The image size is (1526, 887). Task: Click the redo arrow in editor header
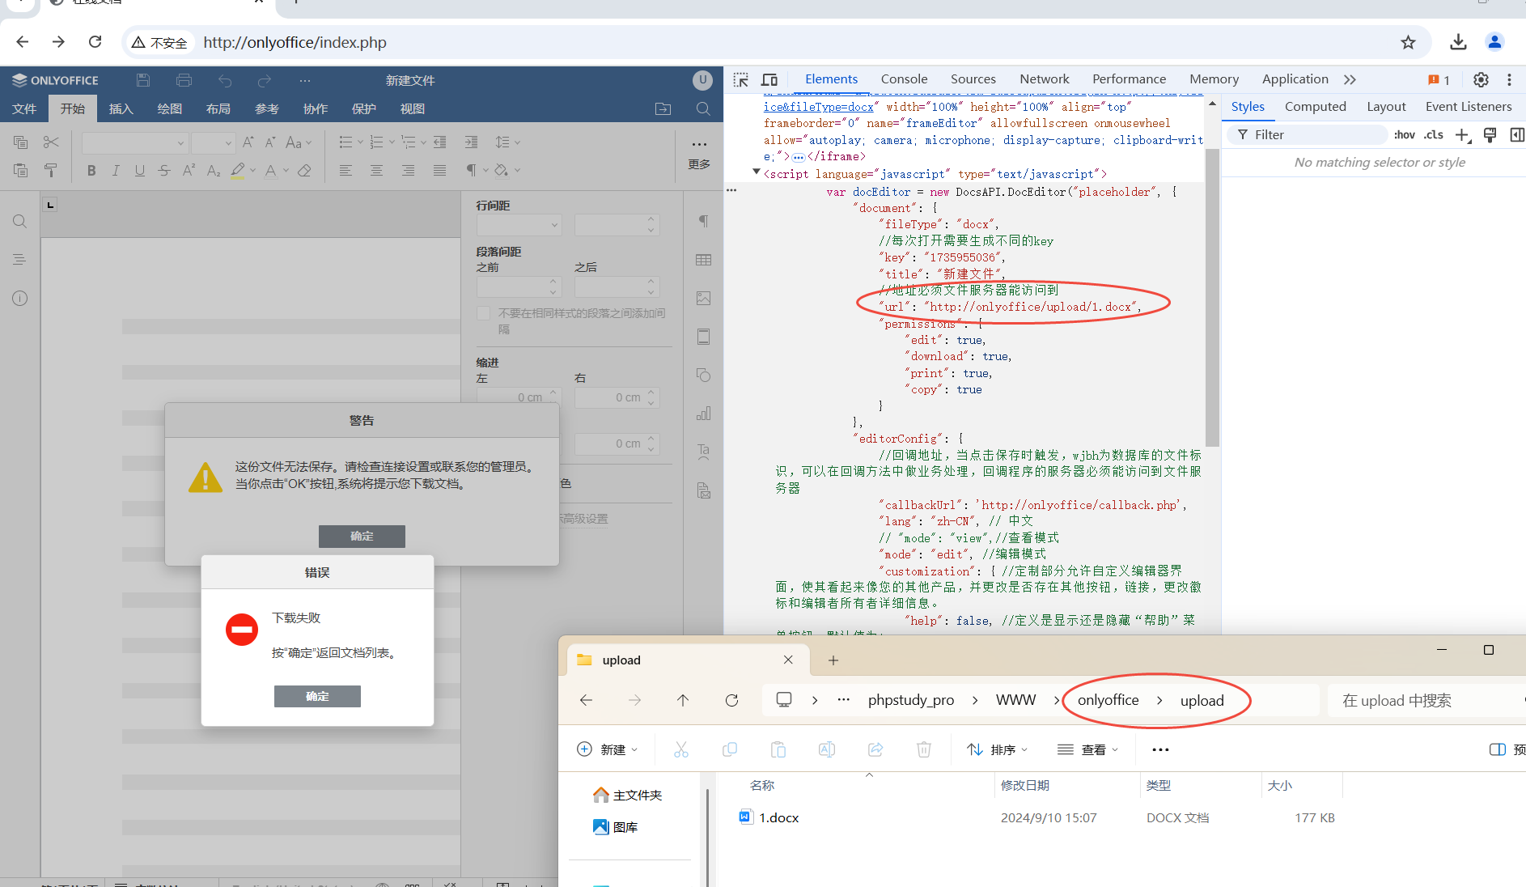click(x=265, y=80)
